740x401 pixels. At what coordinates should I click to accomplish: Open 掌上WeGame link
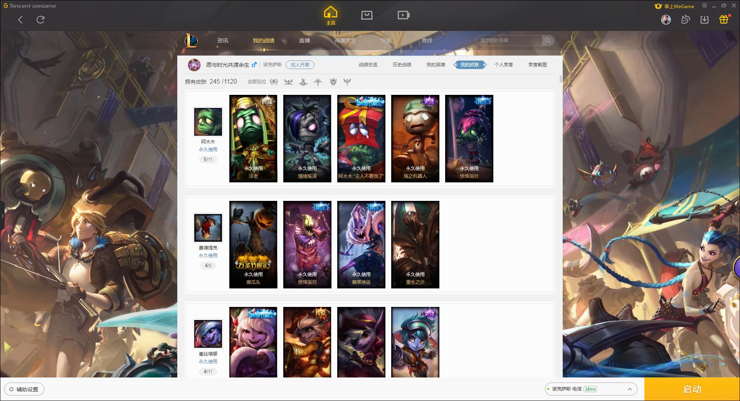[674, 6]
